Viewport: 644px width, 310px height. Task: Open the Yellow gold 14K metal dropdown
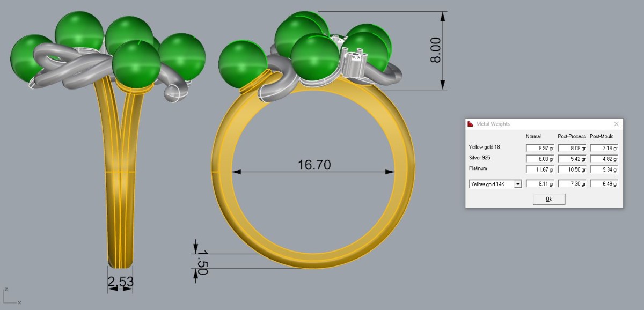click(x=518, y=184)
